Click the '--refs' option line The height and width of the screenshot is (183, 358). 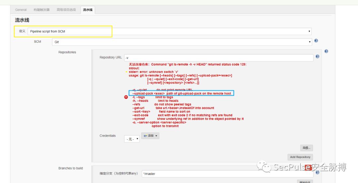coord(162,104)
